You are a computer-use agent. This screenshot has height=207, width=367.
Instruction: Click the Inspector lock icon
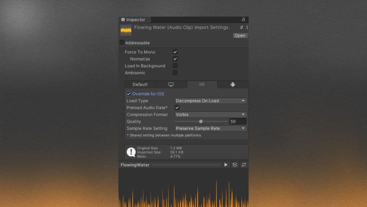[x=243, y=19]
